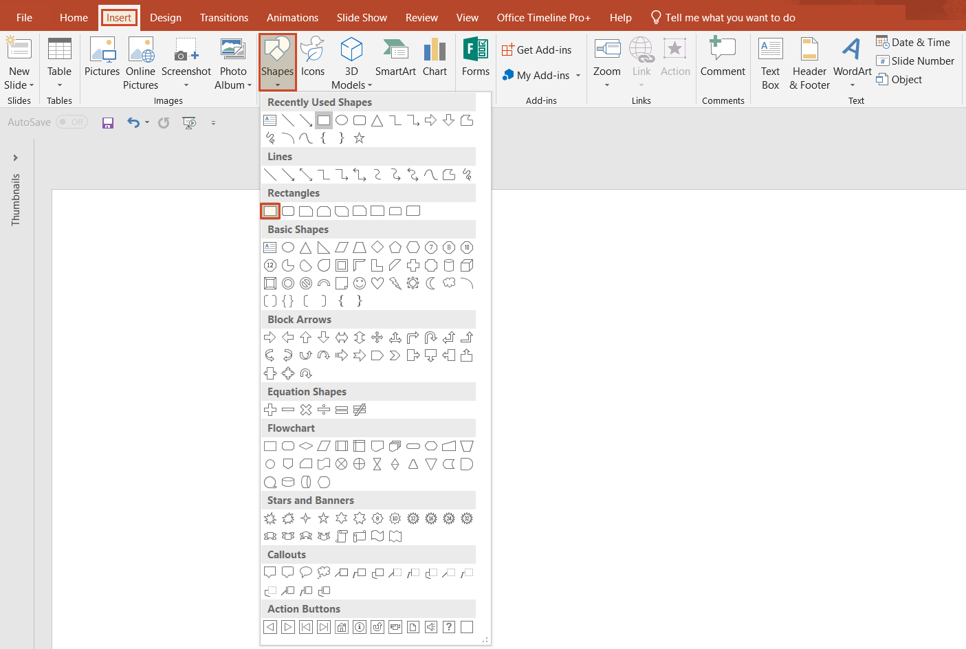Expand the Thumbnails panel
This screenshot has height=649, width=966.
(x=16, y=157)
